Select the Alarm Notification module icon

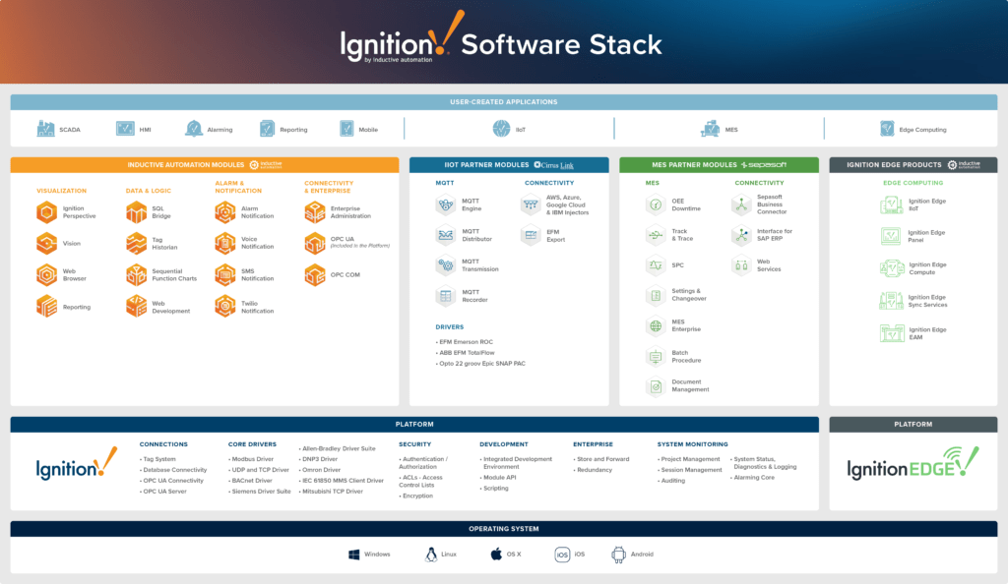[225, 212]
